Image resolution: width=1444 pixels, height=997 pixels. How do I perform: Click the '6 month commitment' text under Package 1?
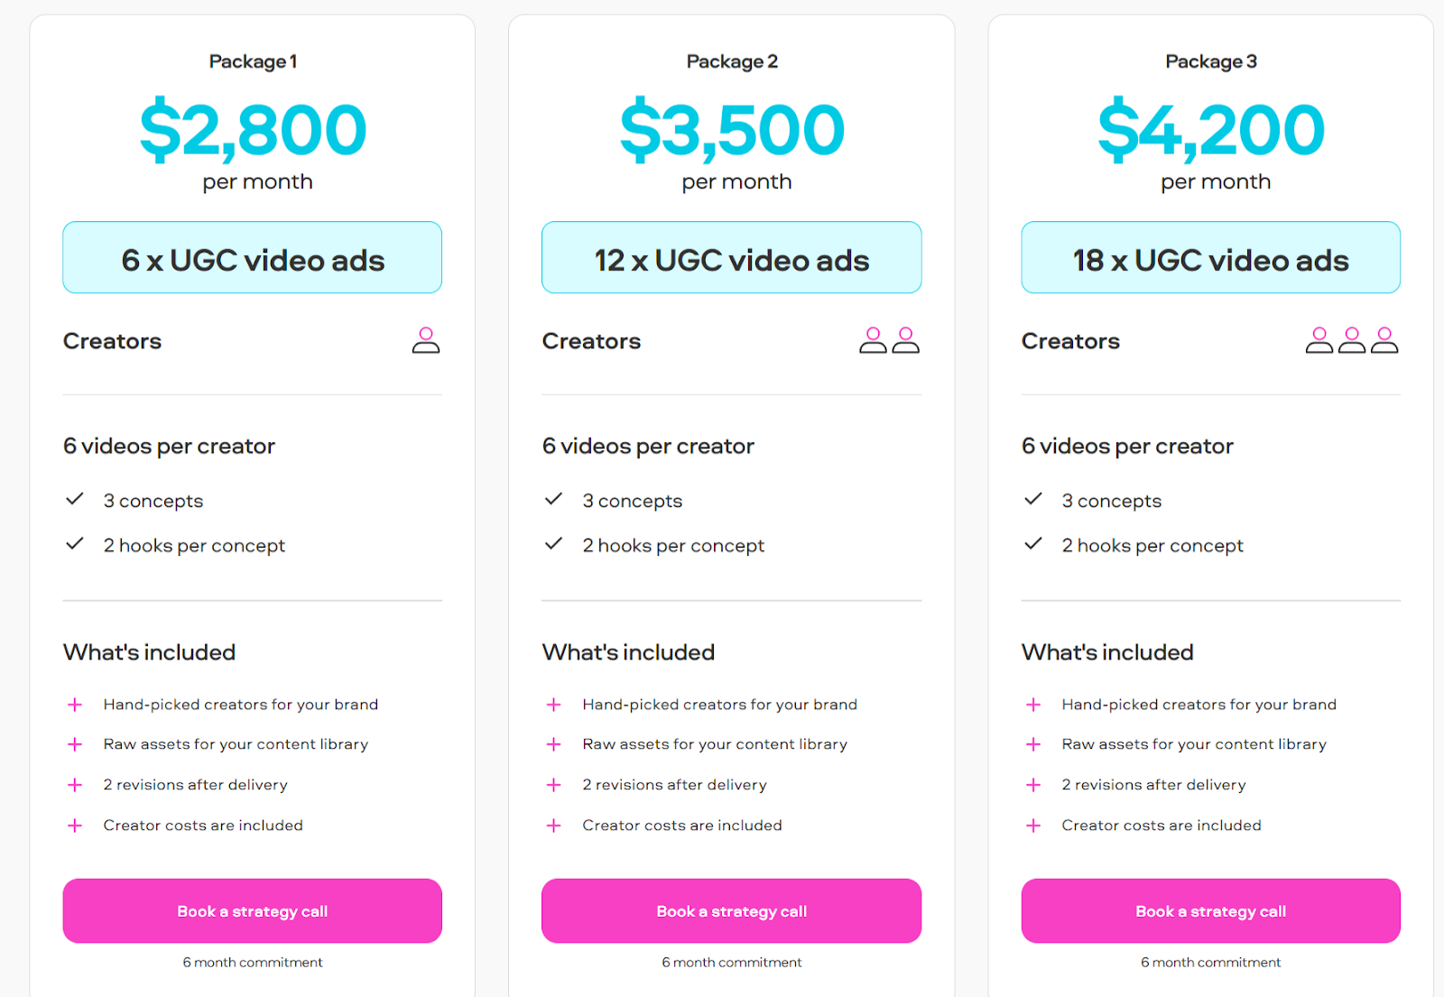pos(253,963)
